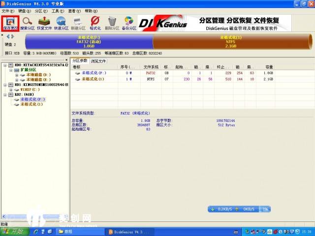Screen dimensions: 315x236
Task: Click the 格式化 (Format) toolbar icon
Action: click(x=95, y=23)
